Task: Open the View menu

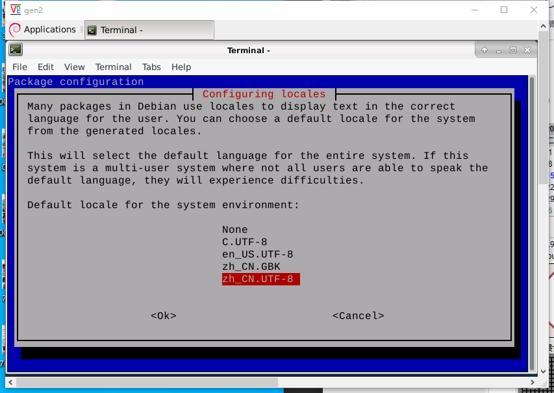Action: [74, 67]
